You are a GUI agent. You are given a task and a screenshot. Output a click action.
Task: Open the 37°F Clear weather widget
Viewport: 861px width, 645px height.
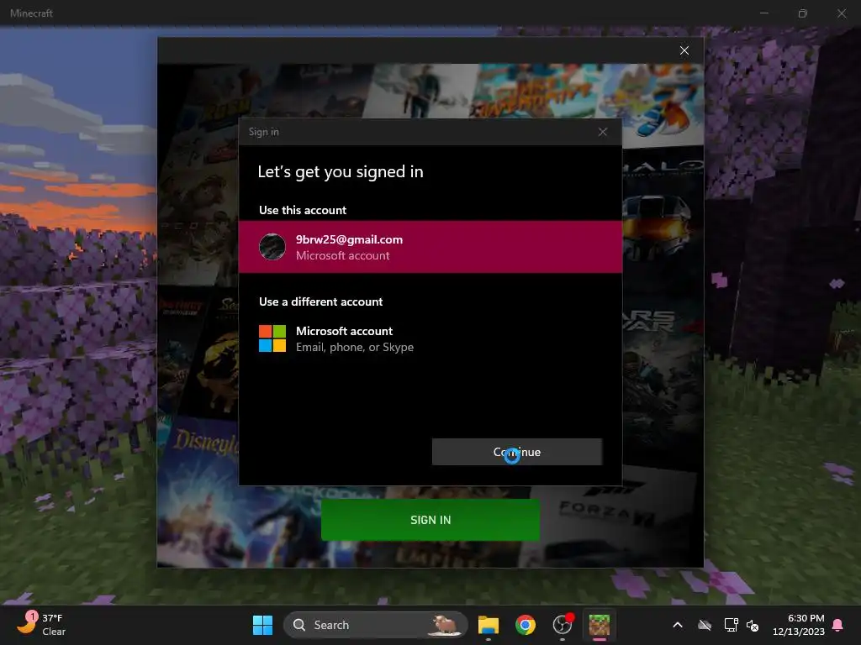click(x=42, y=625)
